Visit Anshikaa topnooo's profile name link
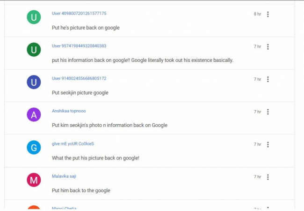The height and width of the screenshot is (211, 304). point(69,111)
